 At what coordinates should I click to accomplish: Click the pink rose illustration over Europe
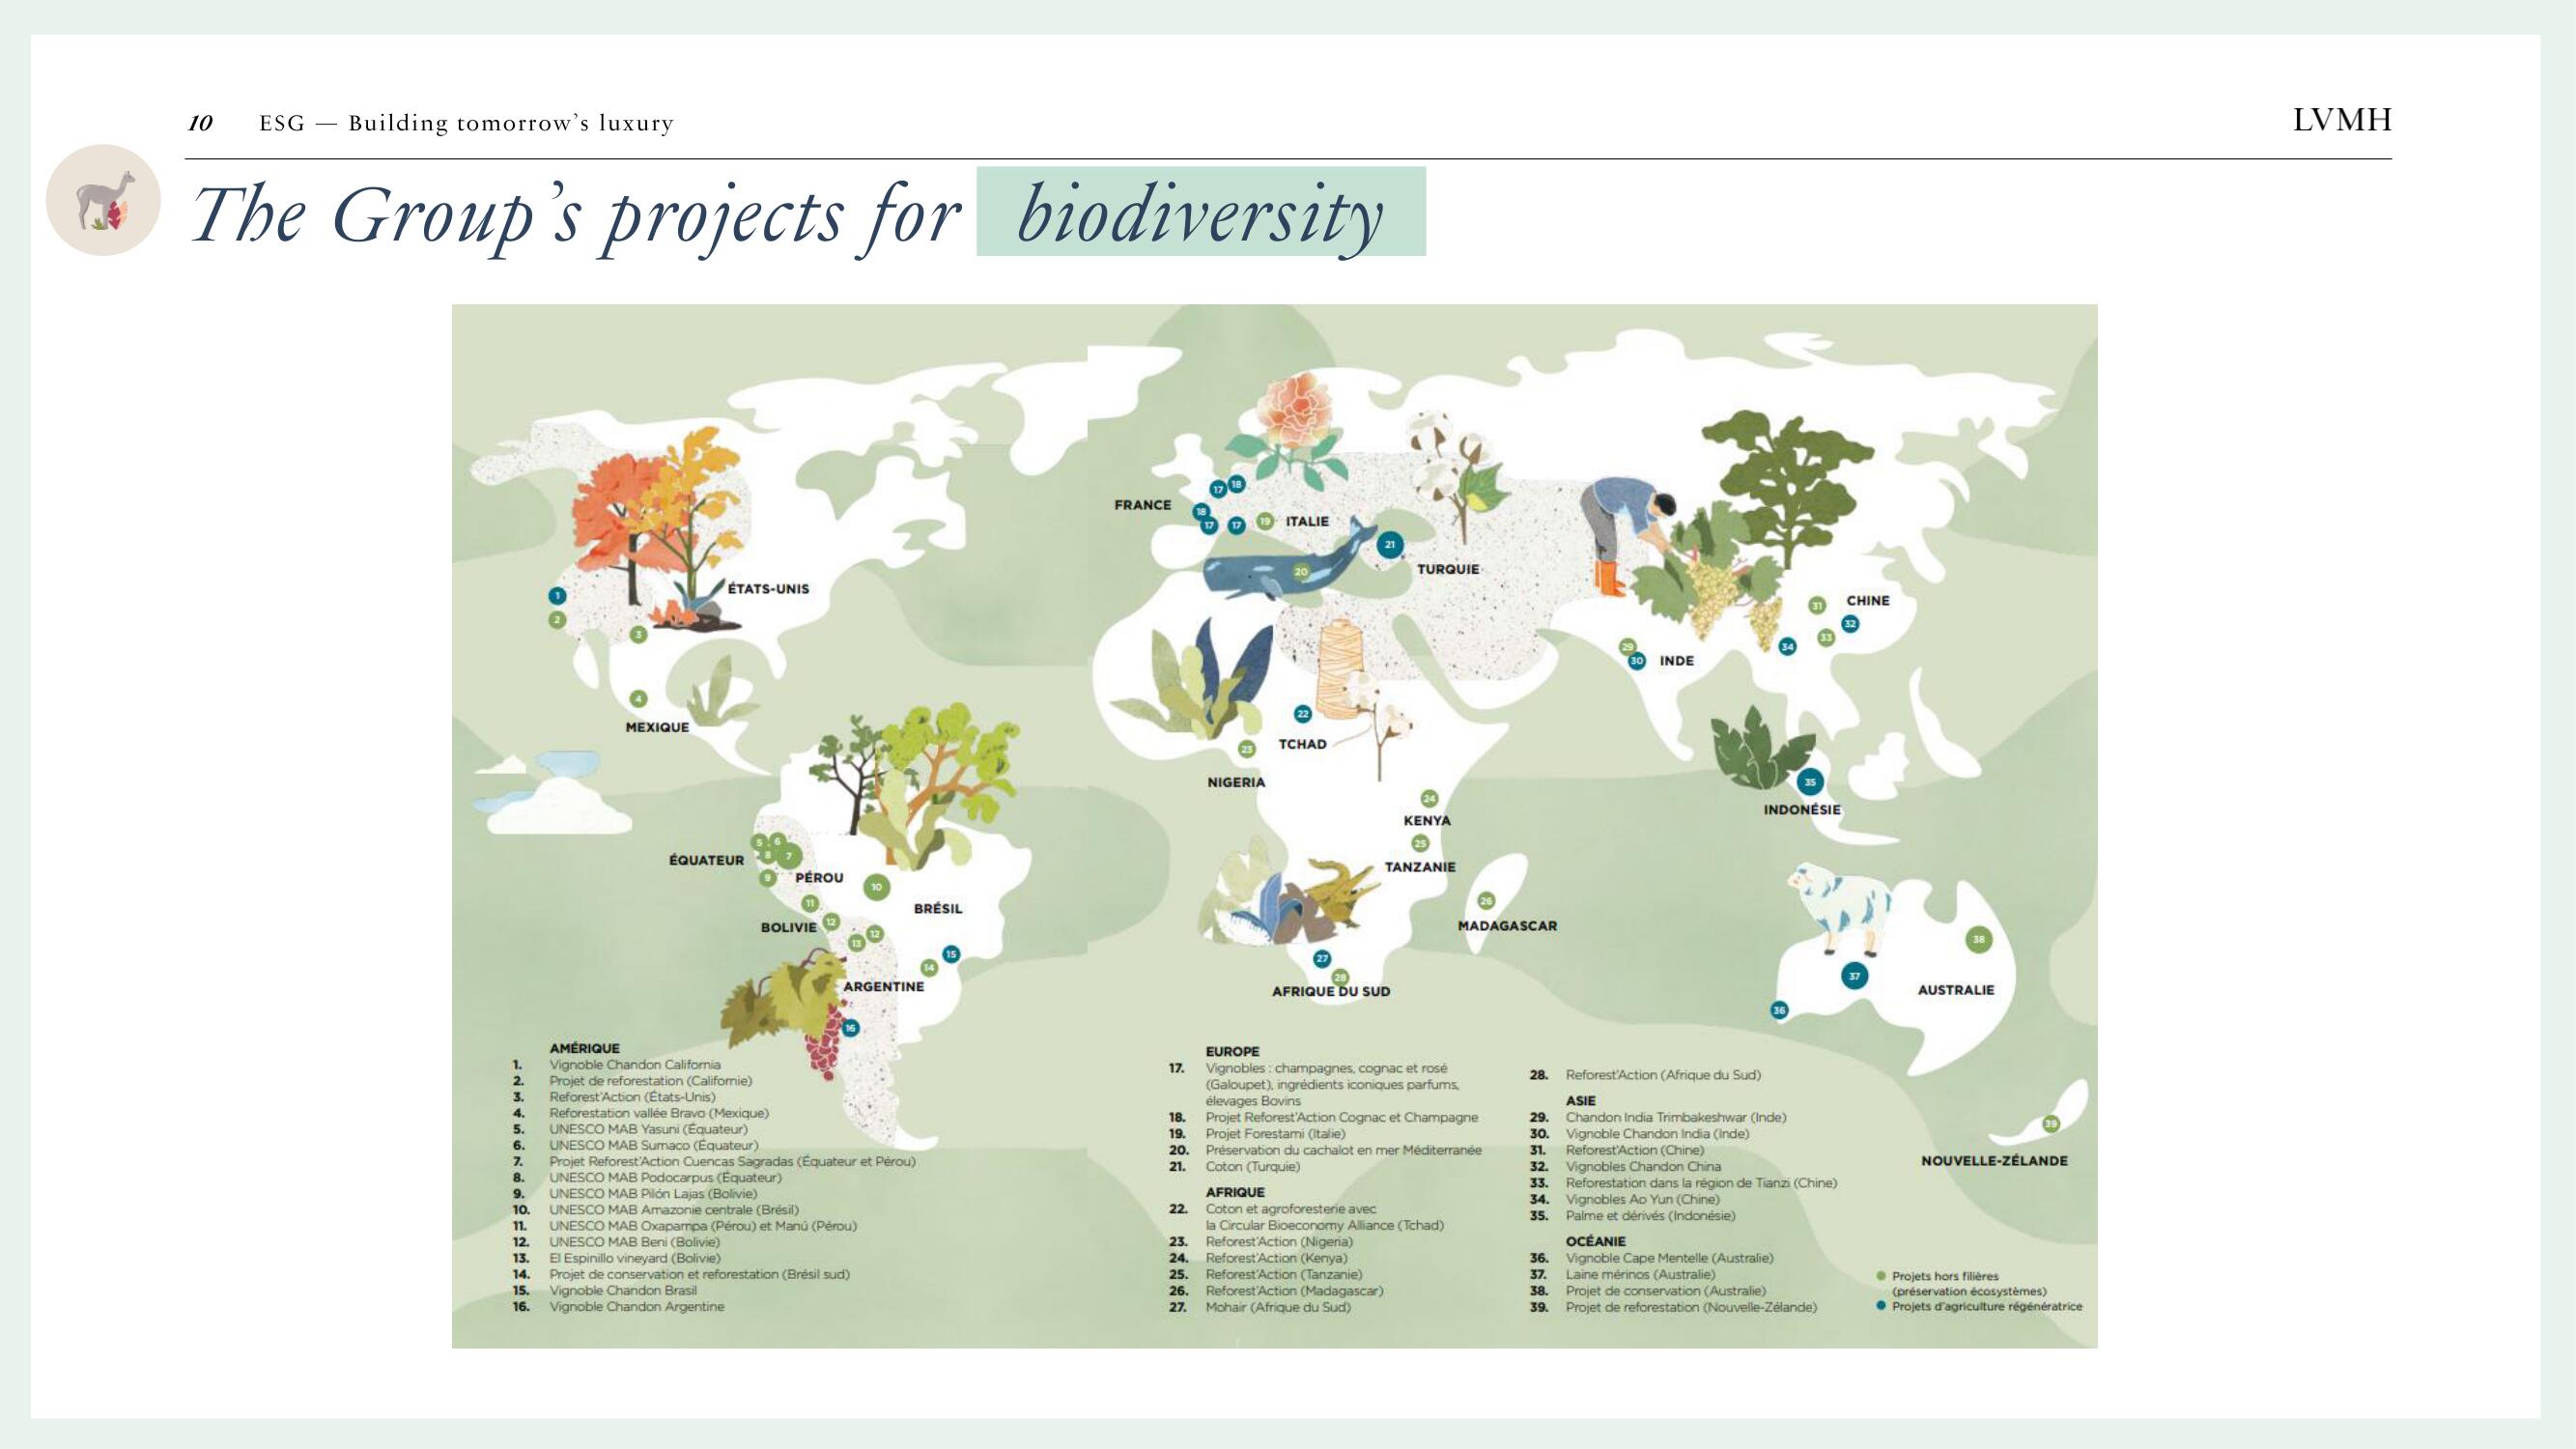(x=1296, y=412)
